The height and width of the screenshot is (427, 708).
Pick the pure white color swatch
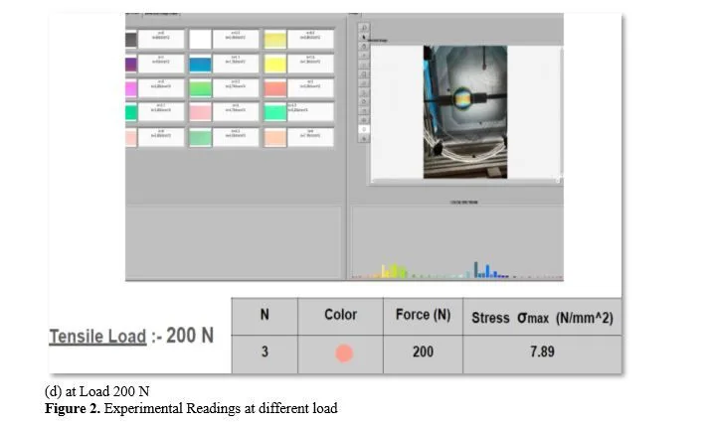pos(200,40)
